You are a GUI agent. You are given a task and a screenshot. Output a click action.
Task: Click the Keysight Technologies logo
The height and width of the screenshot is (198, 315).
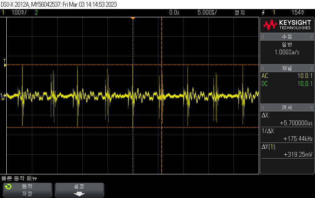[x=287, y=25]
